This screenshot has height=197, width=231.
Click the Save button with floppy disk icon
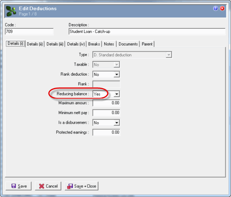[19, 186]
